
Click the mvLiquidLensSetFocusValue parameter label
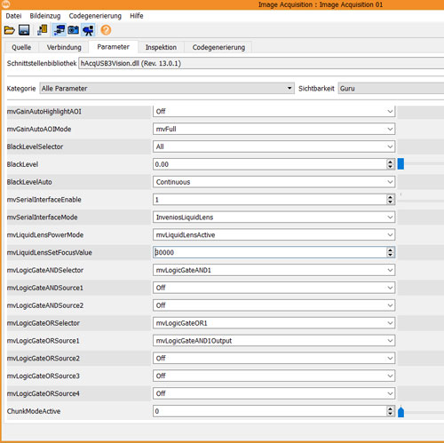[x=50, y=252]
